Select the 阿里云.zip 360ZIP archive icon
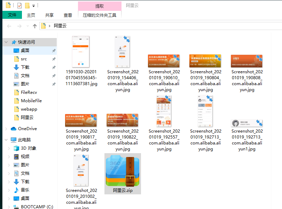The image size is (282, 209). [123, 171]
